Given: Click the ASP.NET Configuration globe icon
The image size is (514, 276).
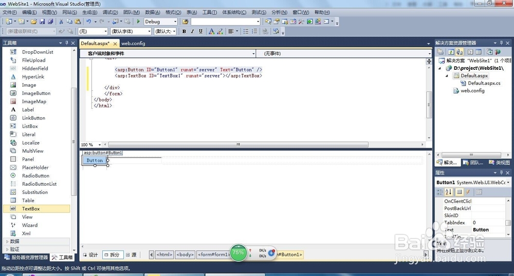Looking at the screenshot, I should tap(498, 52).
